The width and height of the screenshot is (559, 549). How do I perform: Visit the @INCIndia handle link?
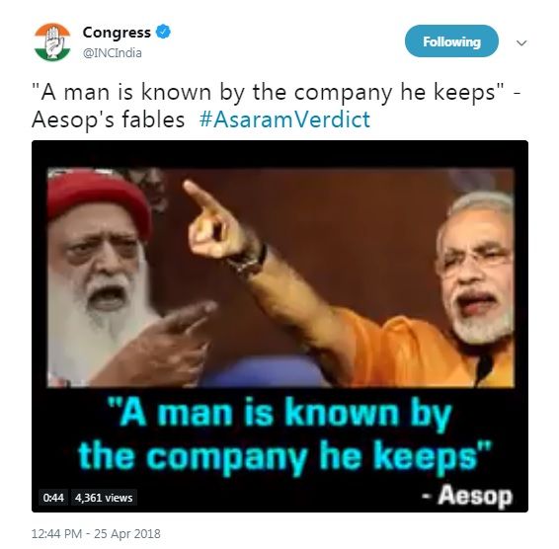(x=113, y=53)
